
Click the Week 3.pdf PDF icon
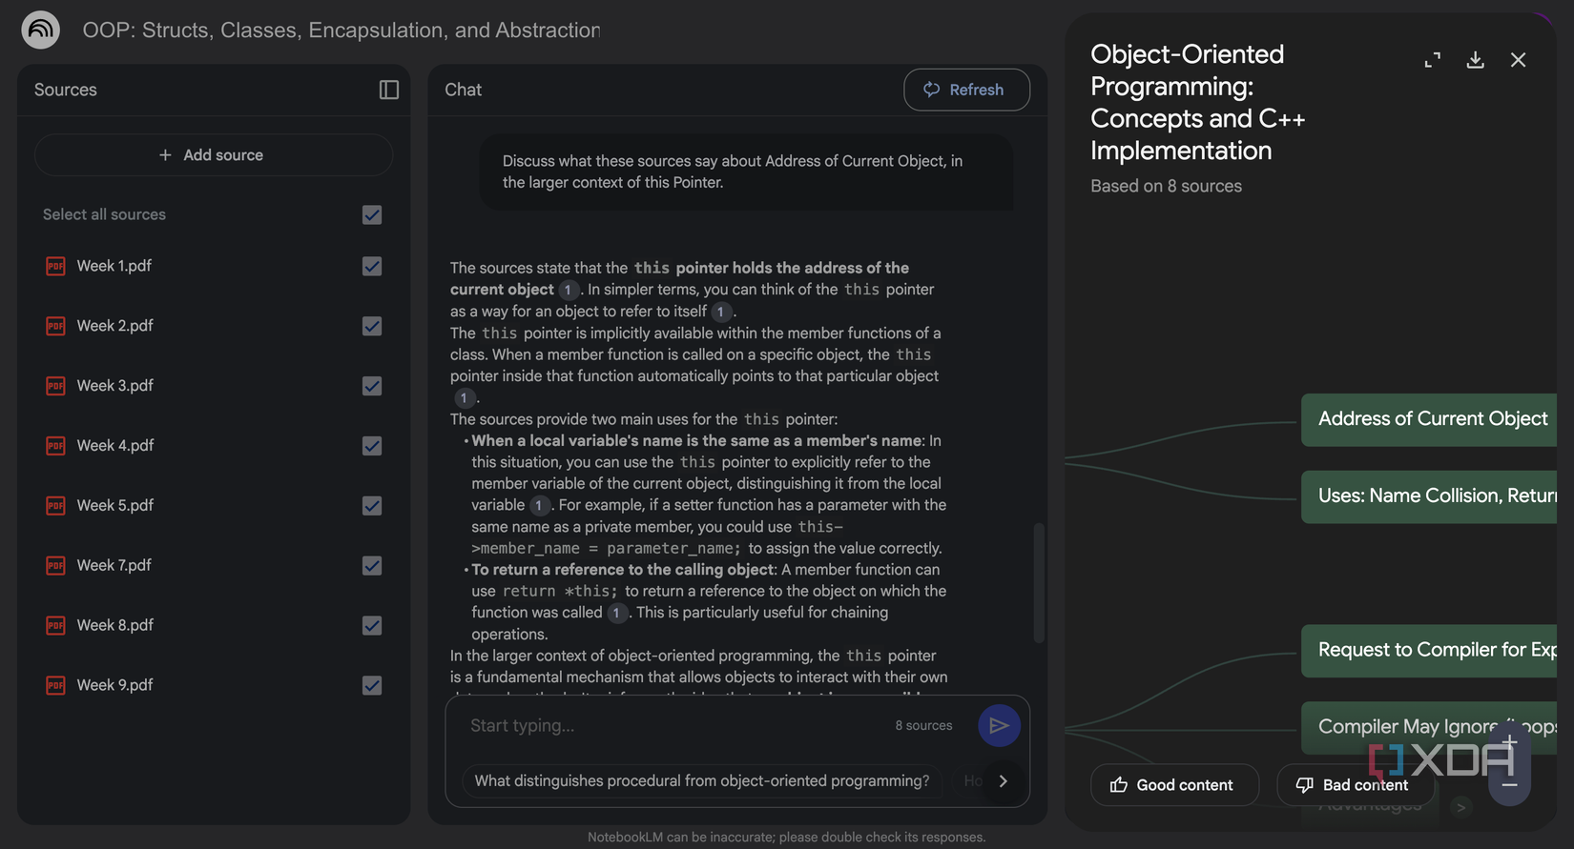pyautogui.click(x=55, y=386)
